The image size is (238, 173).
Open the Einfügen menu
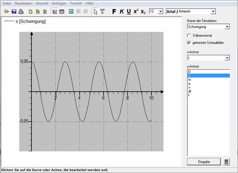click(x=59, y=3)
